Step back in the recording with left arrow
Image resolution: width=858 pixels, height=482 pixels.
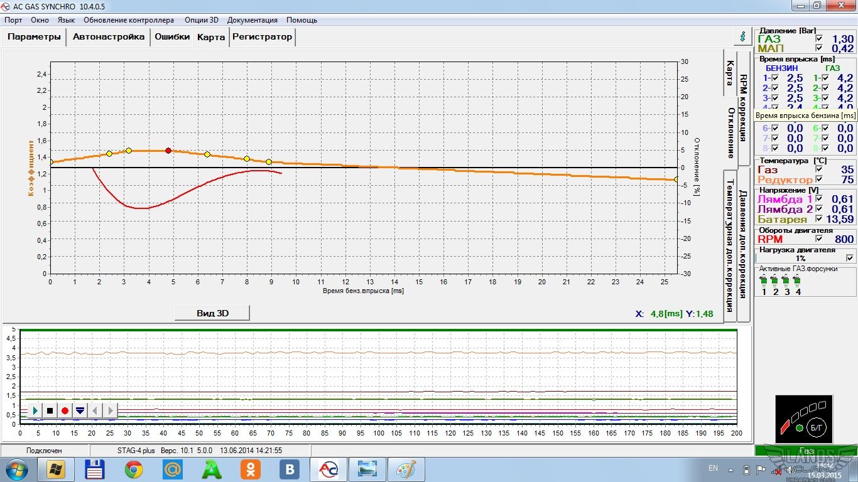tap(95, 410)
